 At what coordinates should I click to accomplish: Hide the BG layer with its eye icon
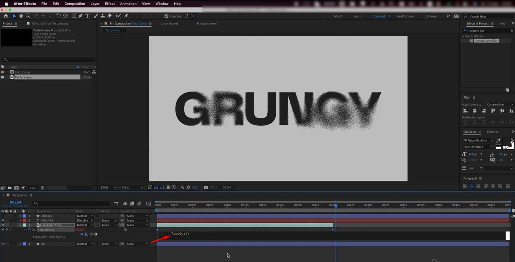[x=3, y=244]
